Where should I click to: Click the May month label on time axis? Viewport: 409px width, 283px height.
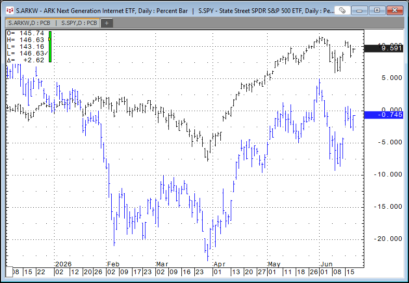coord(274,264)
